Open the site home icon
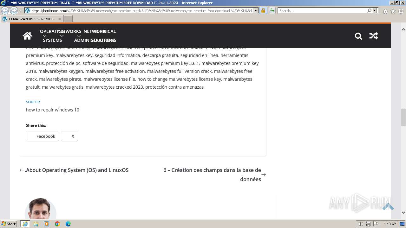The height and width of the screenshot is (228, 406). [x=27, y=36]
